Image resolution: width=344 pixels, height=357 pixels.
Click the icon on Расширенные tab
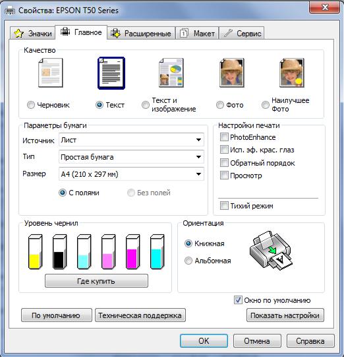coord(115,34)
